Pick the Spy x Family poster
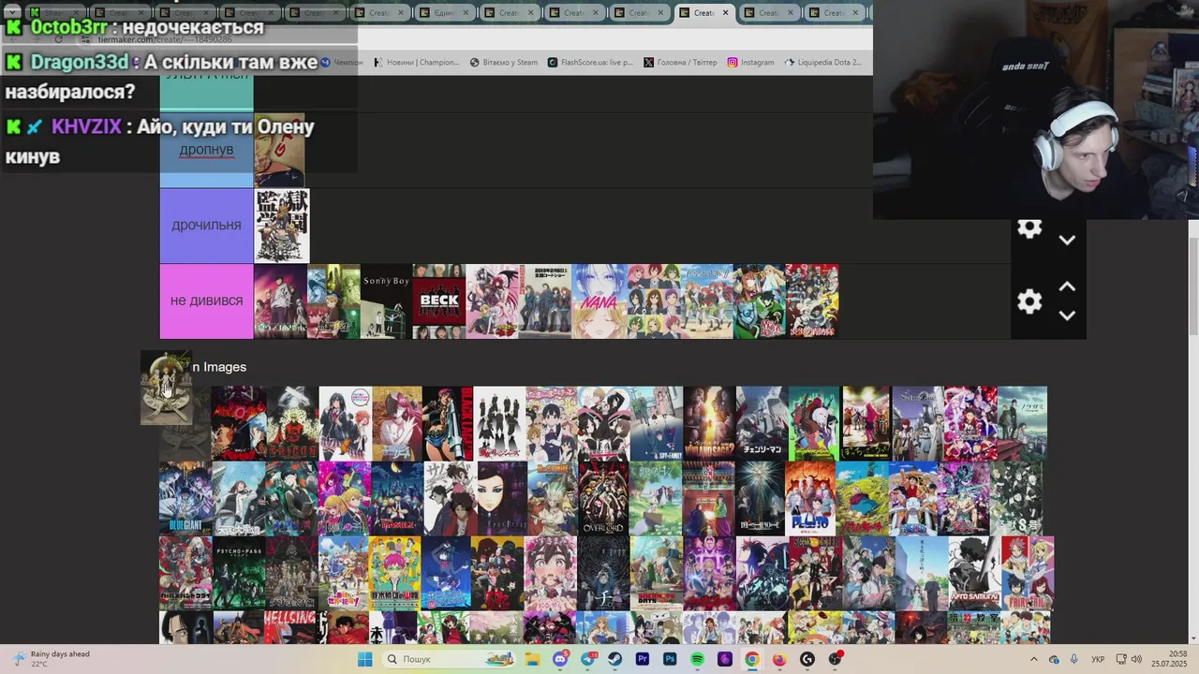Image resolution: width=1199 pixels, height=674 pixels. (656, 423)
